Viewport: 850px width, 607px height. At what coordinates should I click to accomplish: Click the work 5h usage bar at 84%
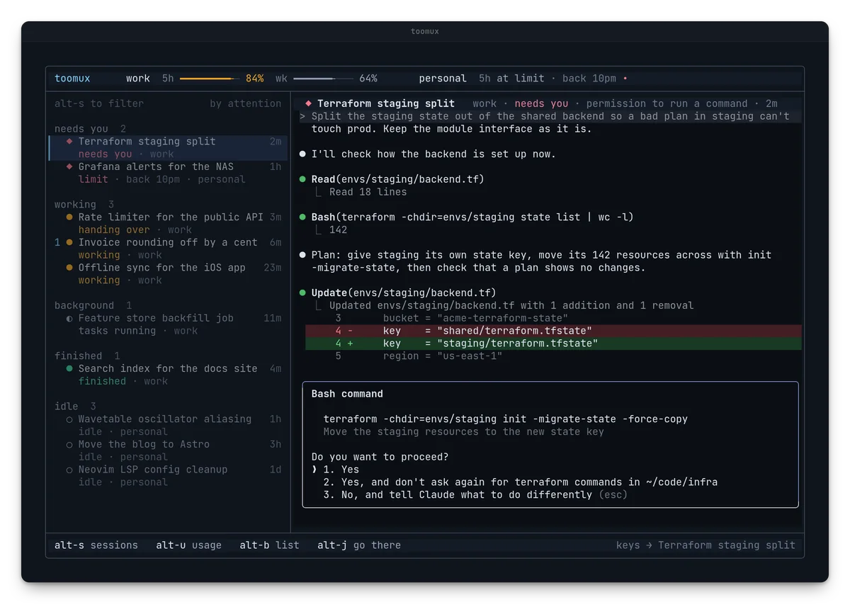209,79
